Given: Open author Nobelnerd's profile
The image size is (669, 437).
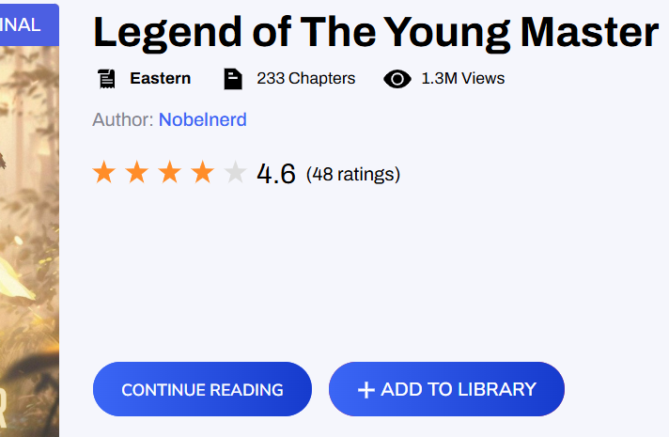Looking at the screenshot, I should pyautogui.click(x=203, y=120).
